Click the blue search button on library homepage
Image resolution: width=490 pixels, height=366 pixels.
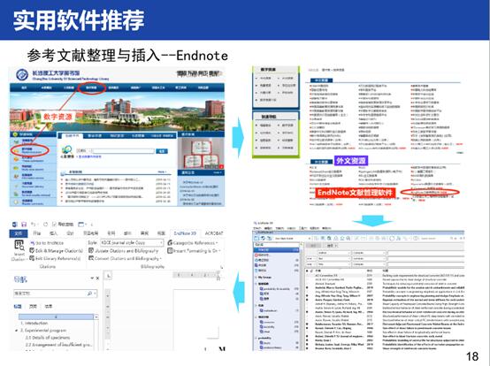[162, 151]
